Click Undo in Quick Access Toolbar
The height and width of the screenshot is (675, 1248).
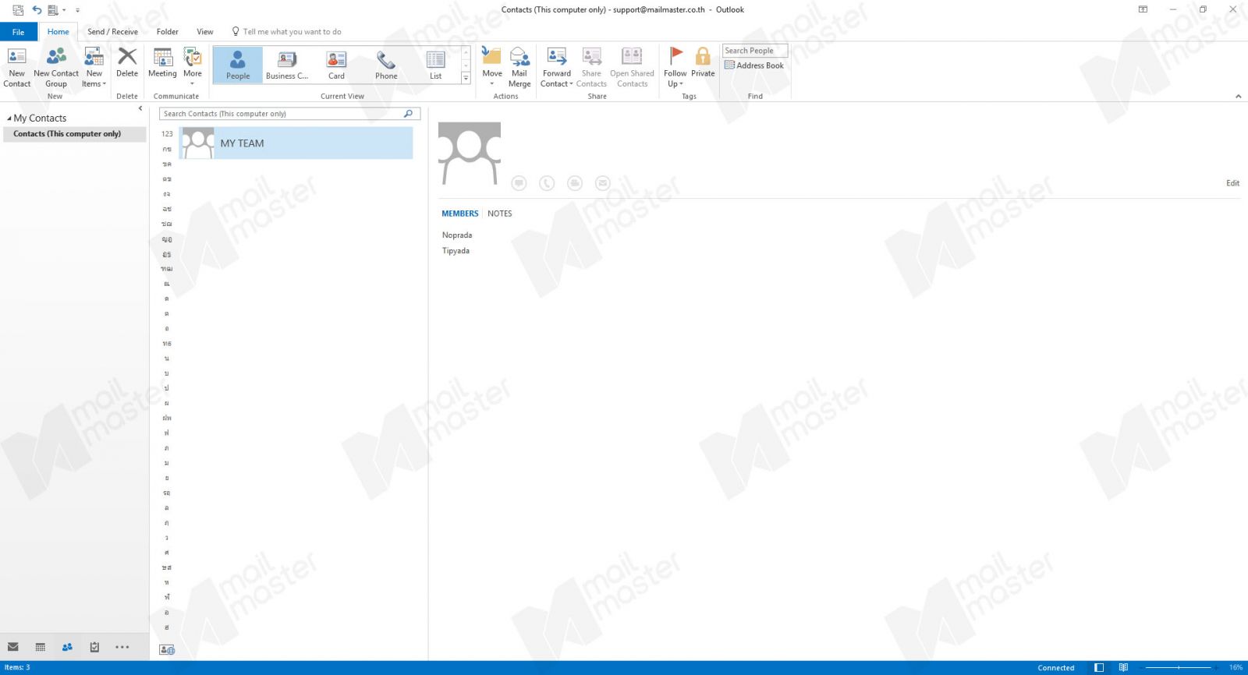pyautogui.click(x=37, y=10)
